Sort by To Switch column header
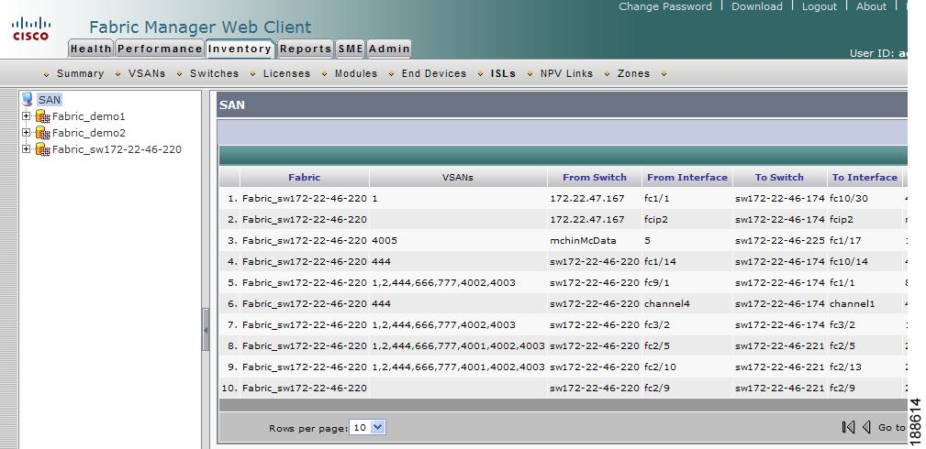 click(779, 177)
